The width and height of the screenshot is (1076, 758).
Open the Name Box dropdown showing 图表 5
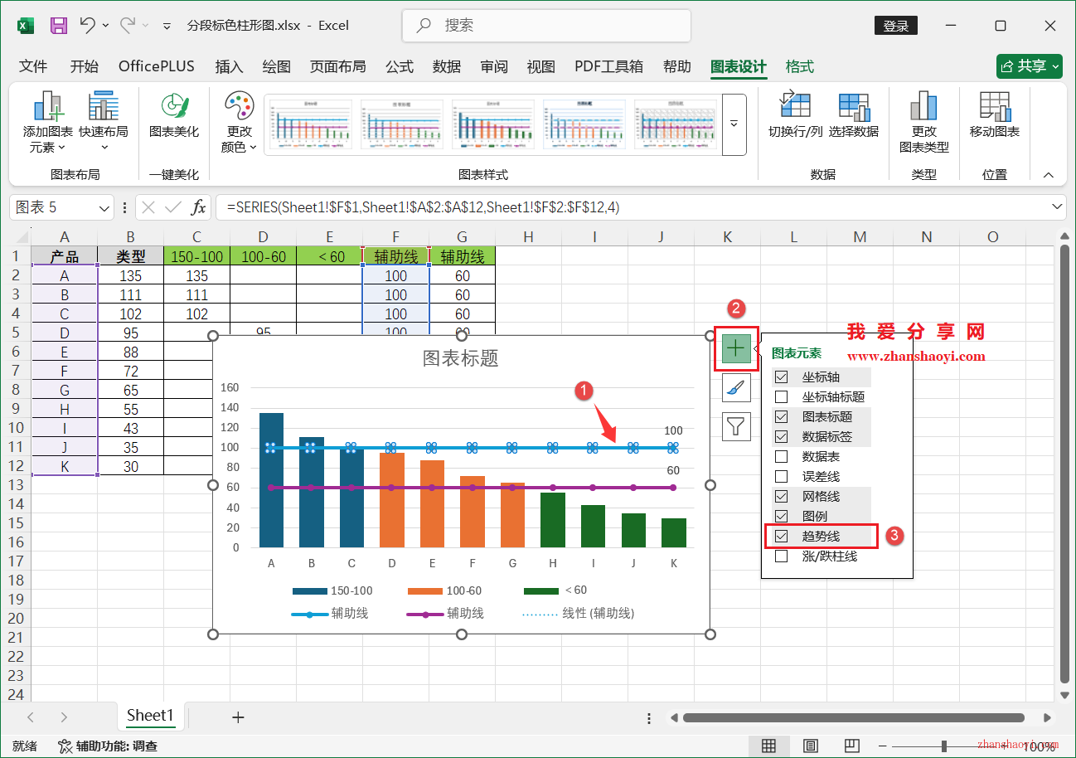click(x=103, y=207)
